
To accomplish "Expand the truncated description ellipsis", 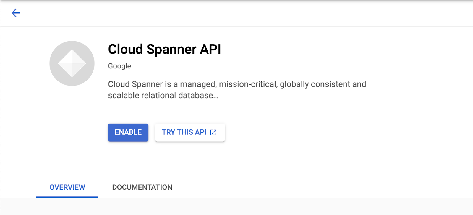I will 216,96.
